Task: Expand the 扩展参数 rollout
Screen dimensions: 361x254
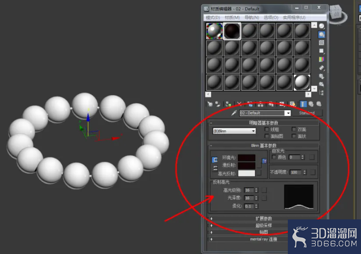Action: click(x=263, y=218)
